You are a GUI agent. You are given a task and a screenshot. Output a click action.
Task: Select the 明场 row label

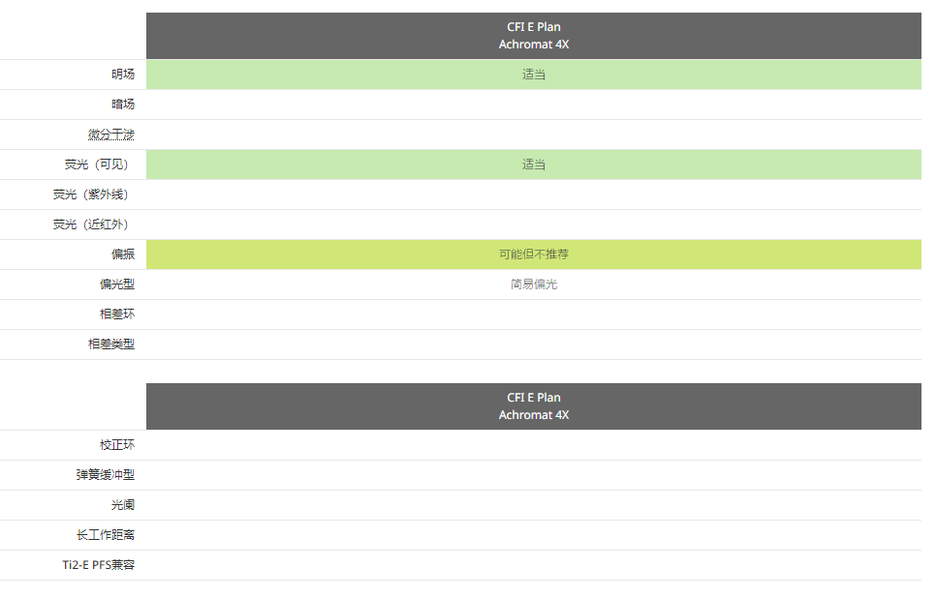pyautogui.click(x=122, y=75)
